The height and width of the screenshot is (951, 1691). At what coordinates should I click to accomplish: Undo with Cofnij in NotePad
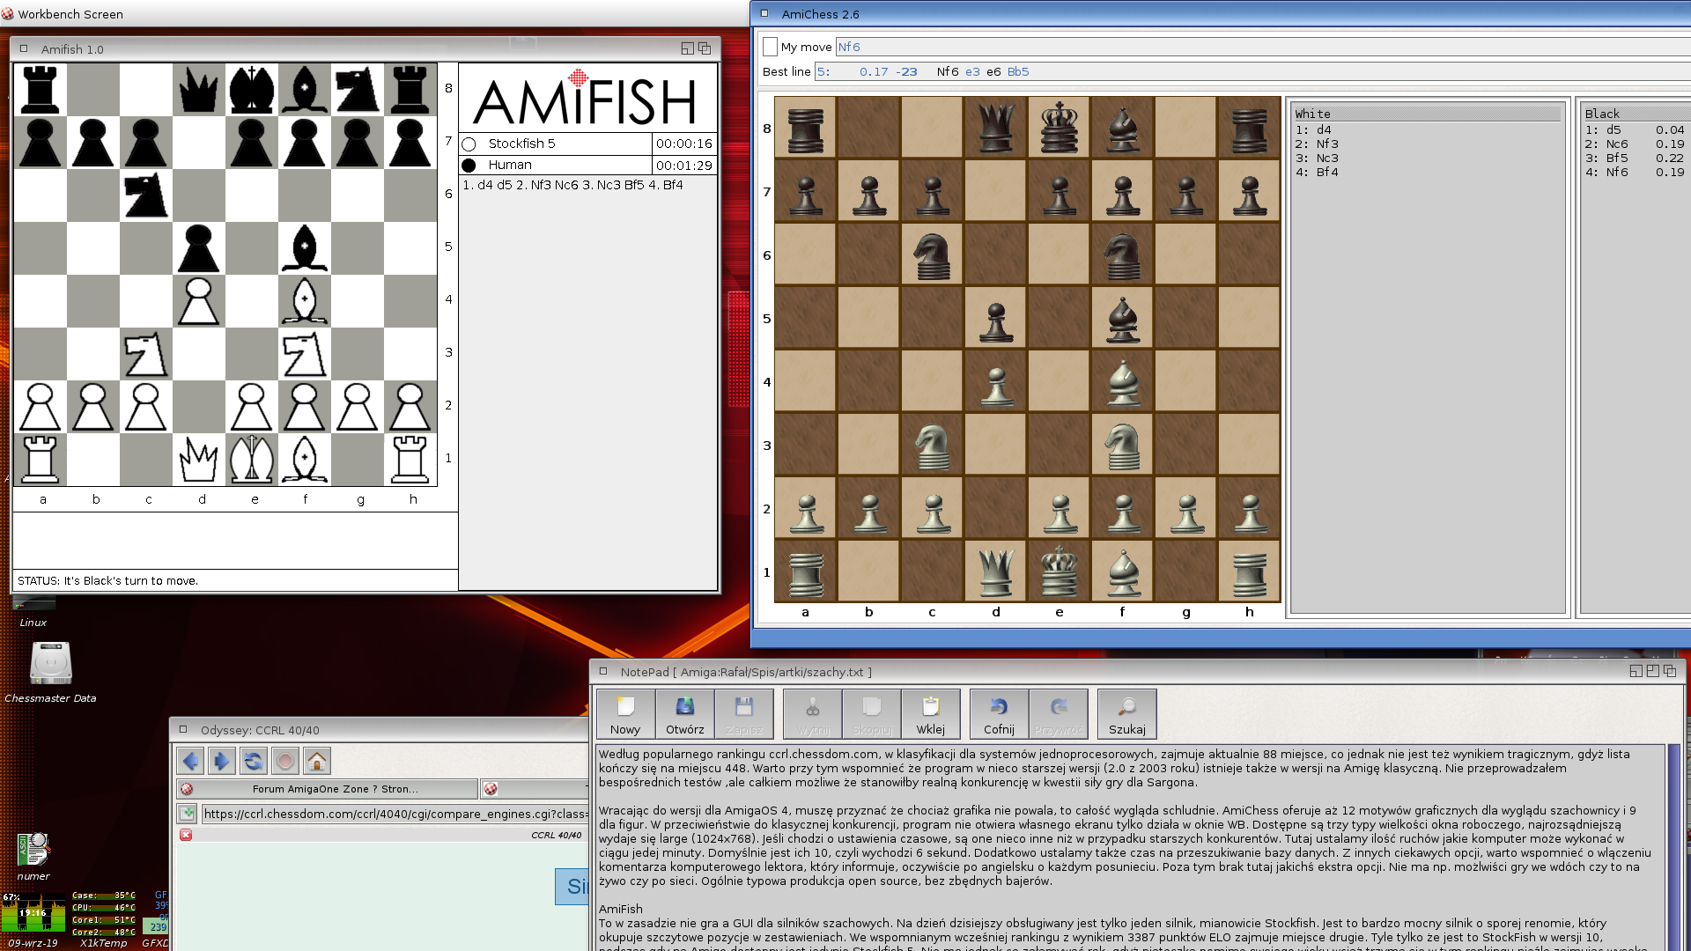999,714
